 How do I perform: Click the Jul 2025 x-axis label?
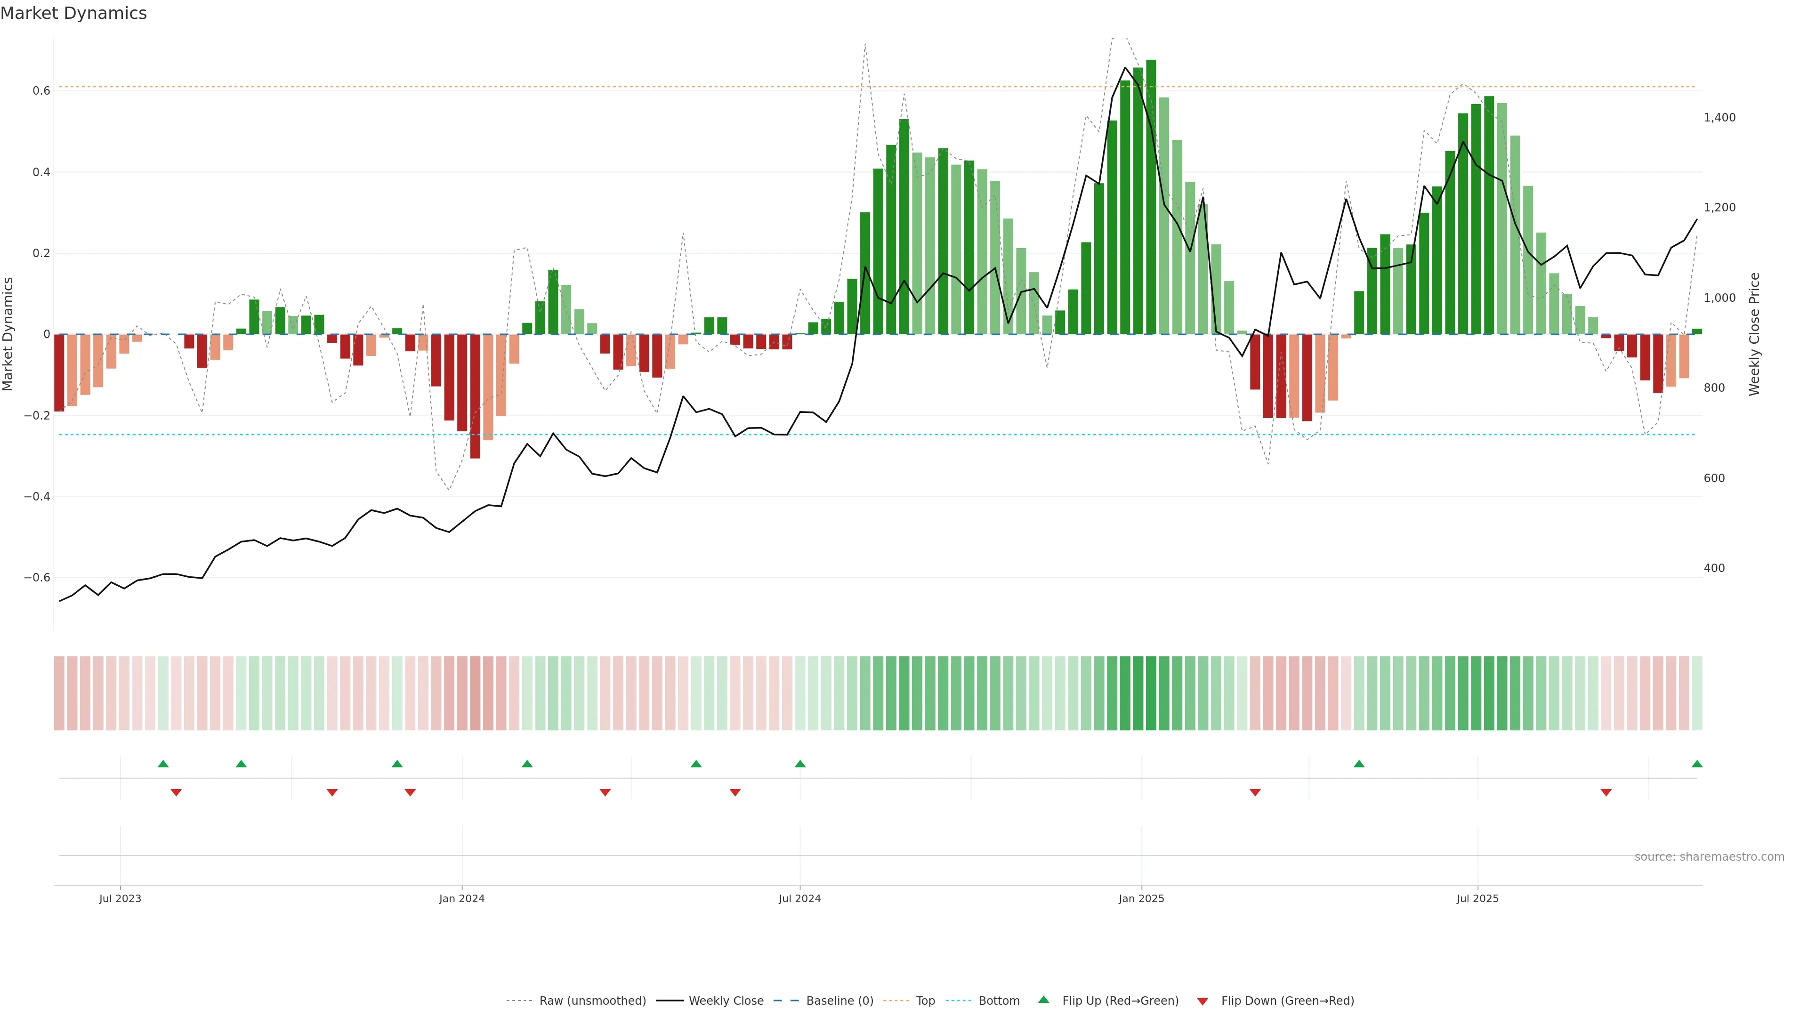1477,898
